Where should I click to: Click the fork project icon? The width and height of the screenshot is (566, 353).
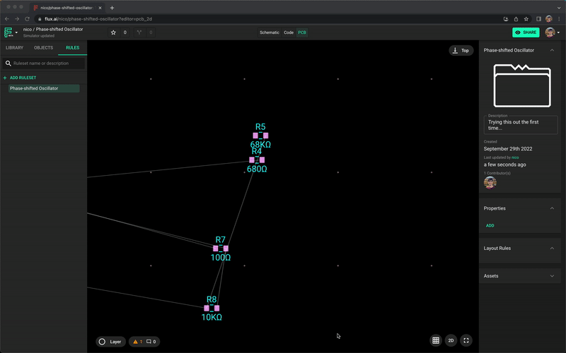(x=139, y=32)
